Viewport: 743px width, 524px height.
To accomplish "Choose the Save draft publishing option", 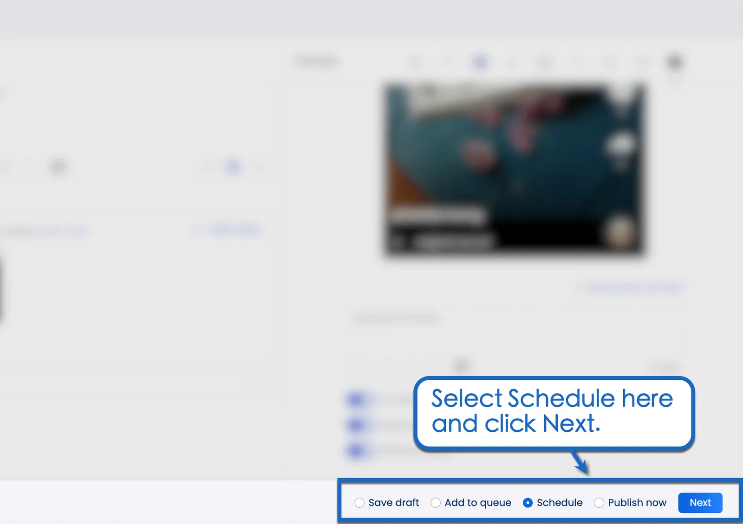I will [x=359, y=503].
